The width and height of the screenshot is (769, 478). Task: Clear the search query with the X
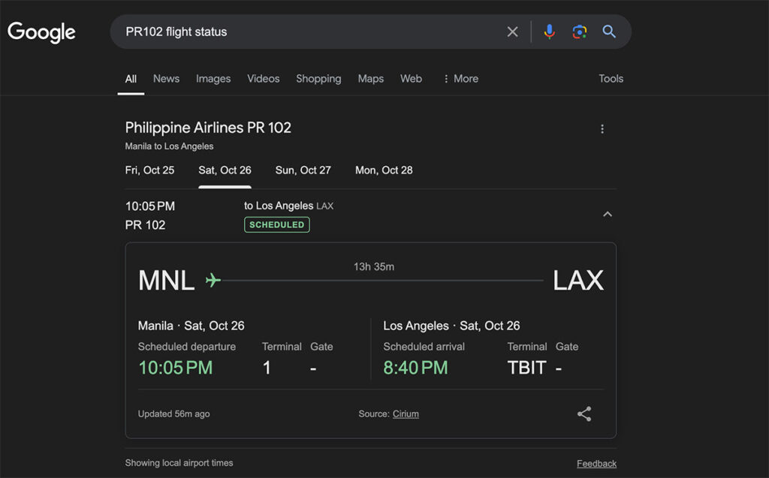pos(513,32)
